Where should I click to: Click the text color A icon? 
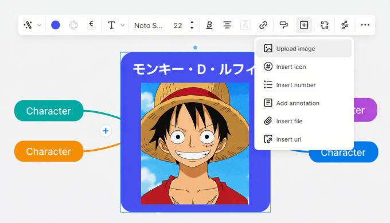[x=245, y=25]
